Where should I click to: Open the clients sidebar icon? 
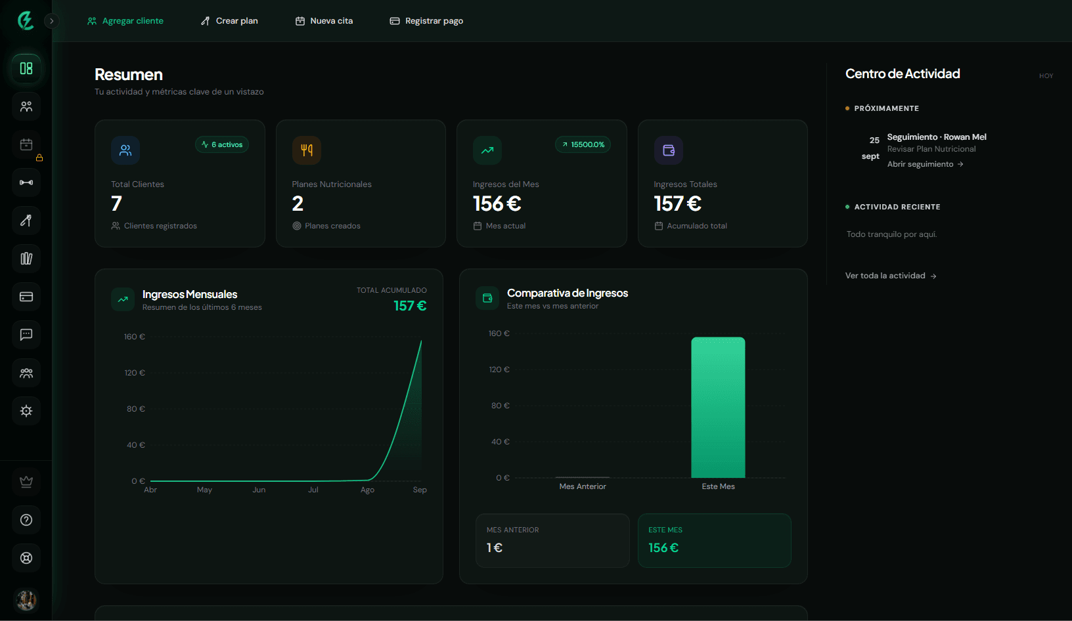point(26,106)
